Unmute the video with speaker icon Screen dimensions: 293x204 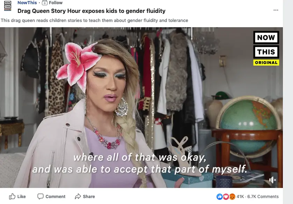273,180
